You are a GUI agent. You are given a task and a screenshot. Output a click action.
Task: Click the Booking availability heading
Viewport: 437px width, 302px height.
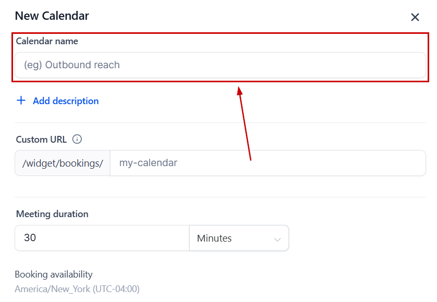pos(54,274)
